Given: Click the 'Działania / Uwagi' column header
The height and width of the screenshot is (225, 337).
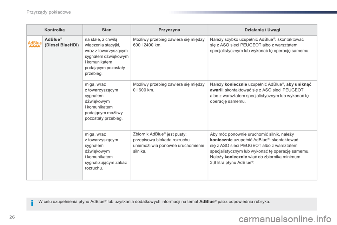Looking at the screenshot, I should tap(263, 30).
